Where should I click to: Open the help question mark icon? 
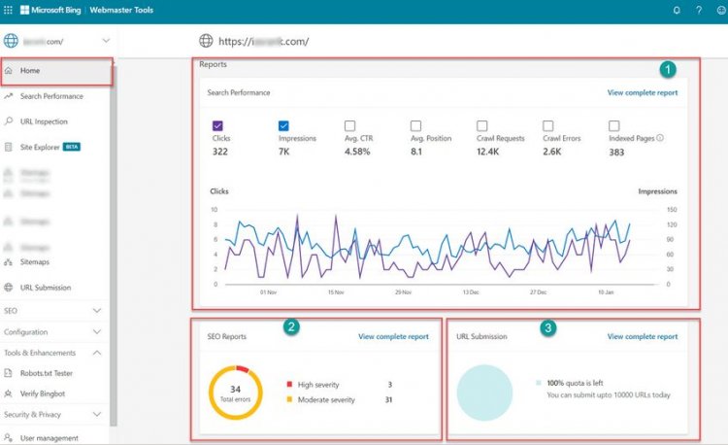[699, 10]
